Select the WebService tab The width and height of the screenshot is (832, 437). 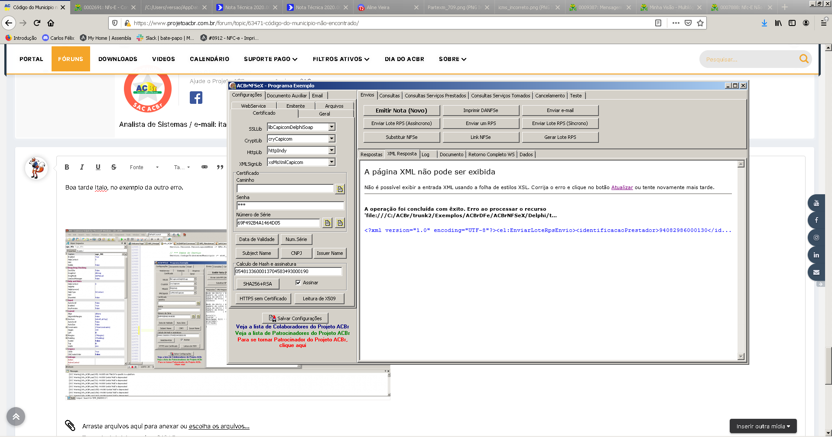tap(253, 106)
